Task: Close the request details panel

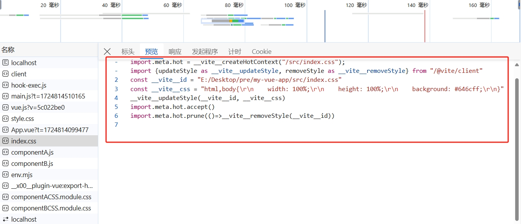Action: (x=107, y=52)
